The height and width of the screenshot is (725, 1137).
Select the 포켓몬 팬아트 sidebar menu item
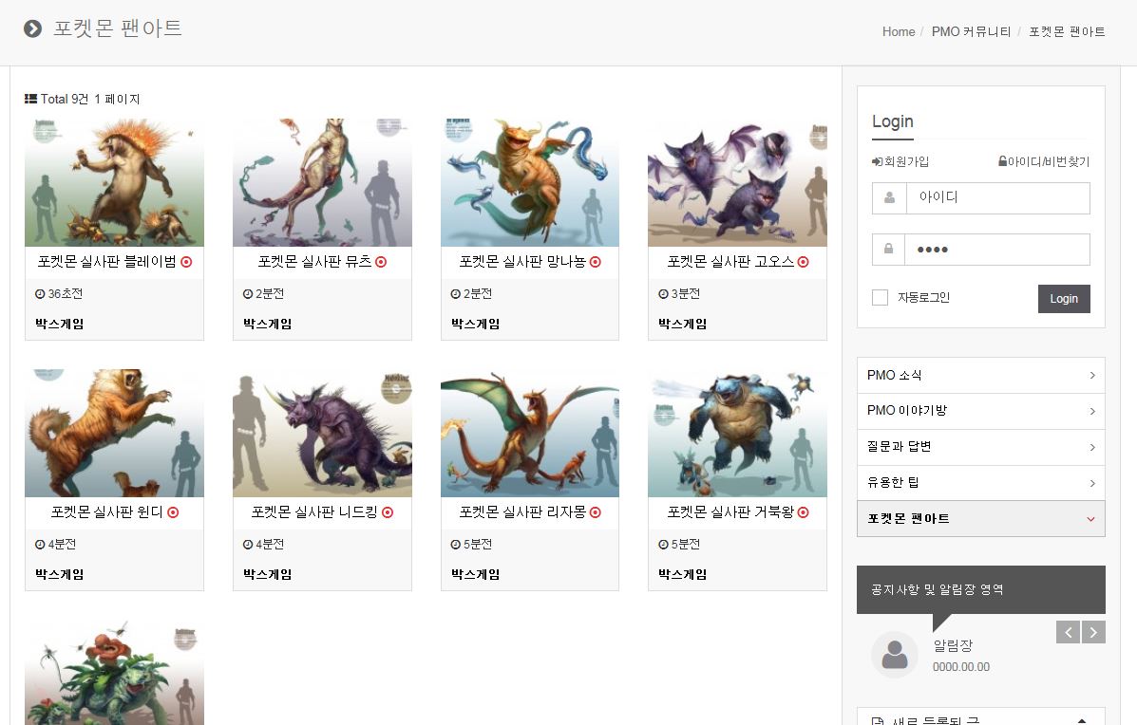coord(980,518)
